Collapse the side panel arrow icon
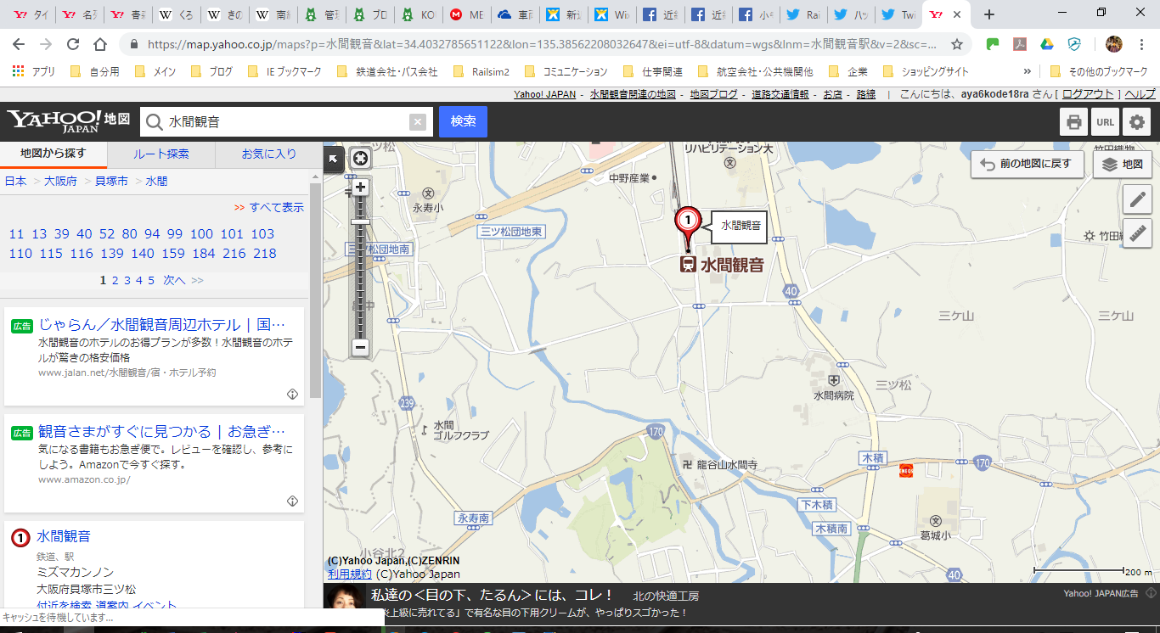This screenshot has width=1160, height=633. click(x=332, y=158)
